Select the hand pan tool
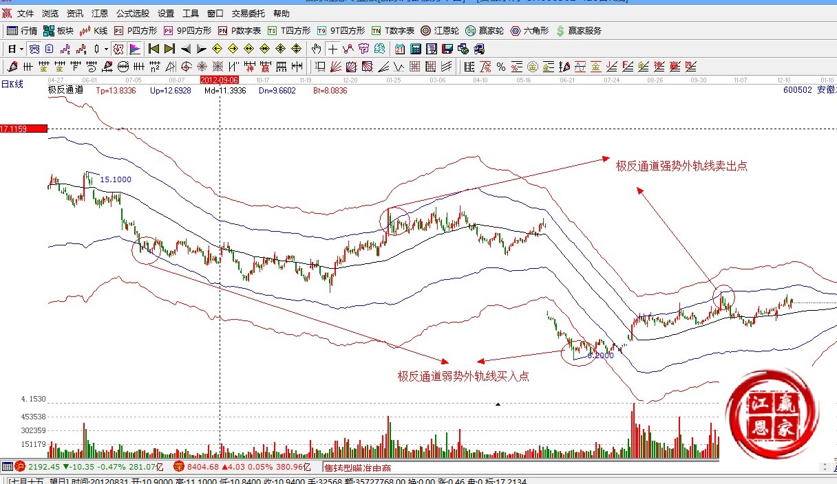Viewport: 837px width, 484px height. pyautogui.click(x=316, y=49)
